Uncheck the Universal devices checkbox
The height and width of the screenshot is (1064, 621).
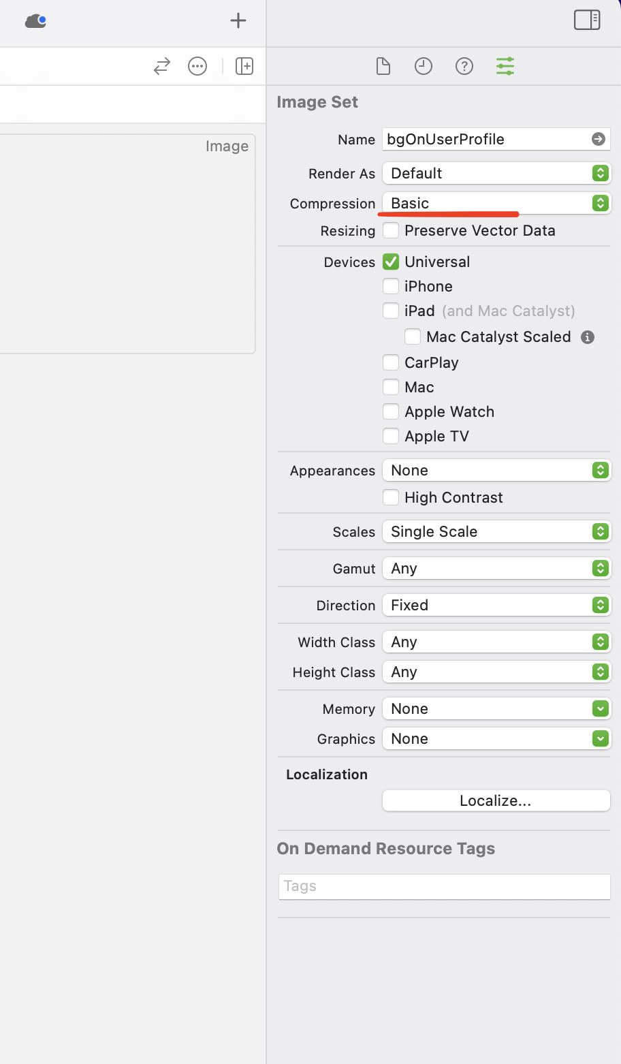[x=391, y=262]
